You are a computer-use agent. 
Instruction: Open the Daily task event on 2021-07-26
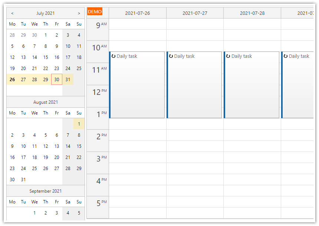[137, 85]
